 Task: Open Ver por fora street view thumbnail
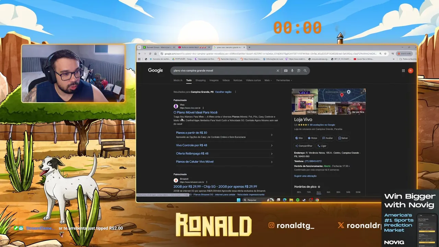[342, 108]
